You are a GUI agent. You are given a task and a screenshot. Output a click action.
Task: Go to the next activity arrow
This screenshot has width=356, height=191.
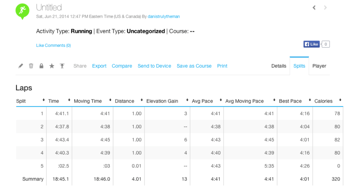point(325,8)
